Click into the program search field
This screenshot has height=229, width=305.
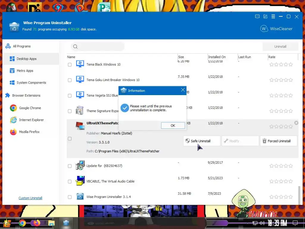98,47
